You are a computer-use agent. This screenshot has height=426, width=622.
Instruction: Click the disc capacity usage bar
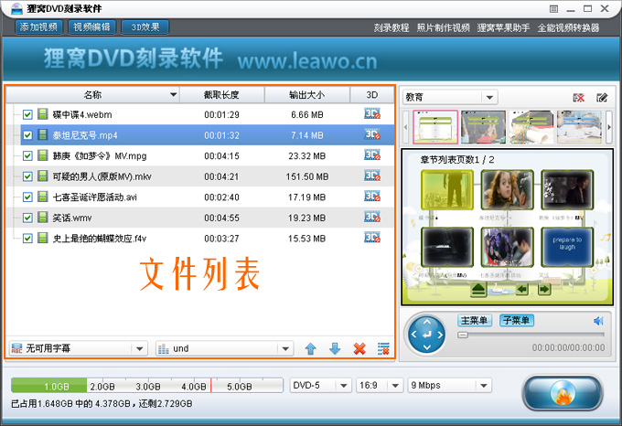(147, 386)
